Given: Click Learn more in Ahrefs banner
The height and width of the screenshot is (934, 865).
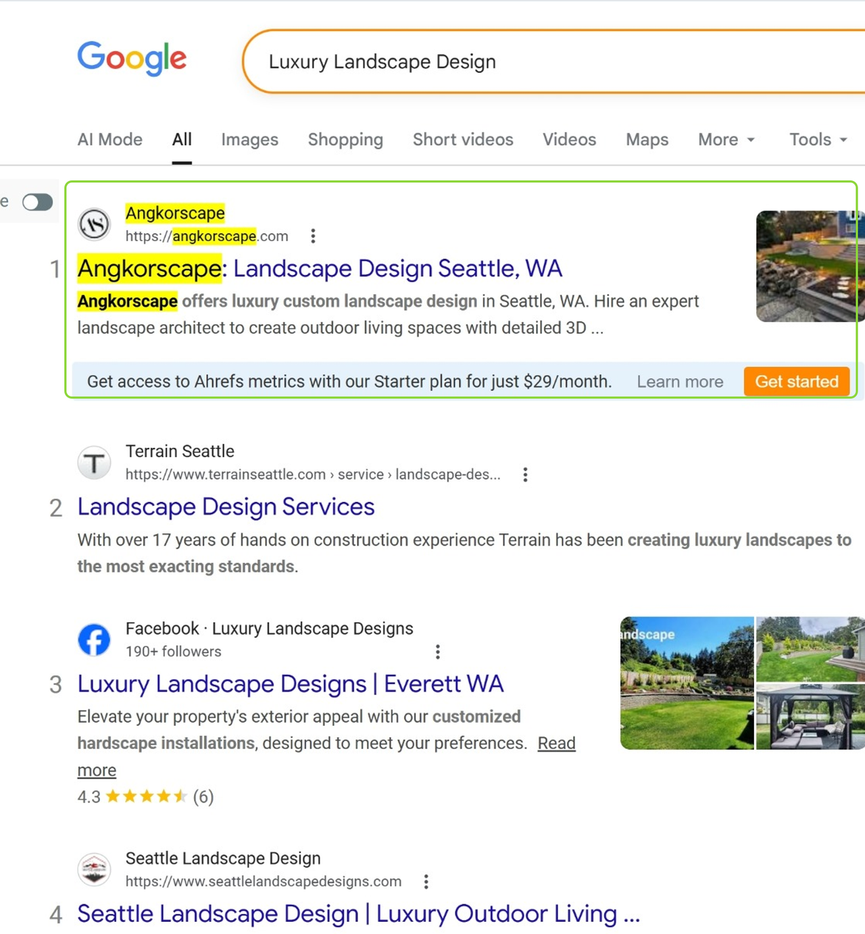Looking at the screenshot, I should click(680, 382).
